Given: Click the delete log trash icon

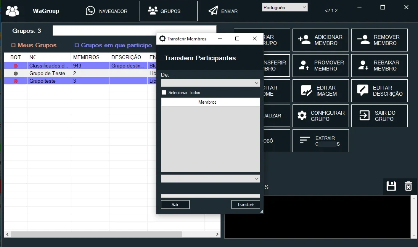Looking at the screenshot, I should click(x=408, y=186).
